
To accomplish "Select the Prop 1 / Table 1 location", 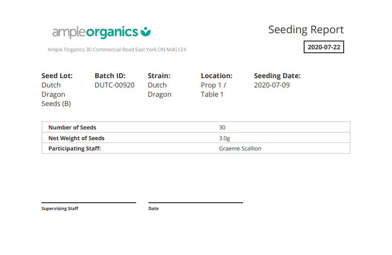I will click(213, 90).
